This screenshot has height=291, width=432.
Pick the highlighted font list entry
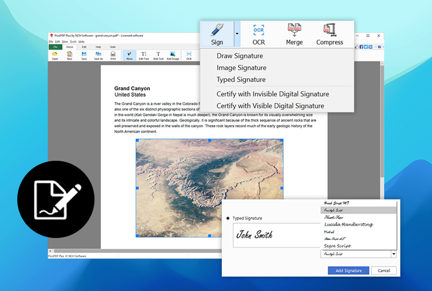(x=358, y=210)
